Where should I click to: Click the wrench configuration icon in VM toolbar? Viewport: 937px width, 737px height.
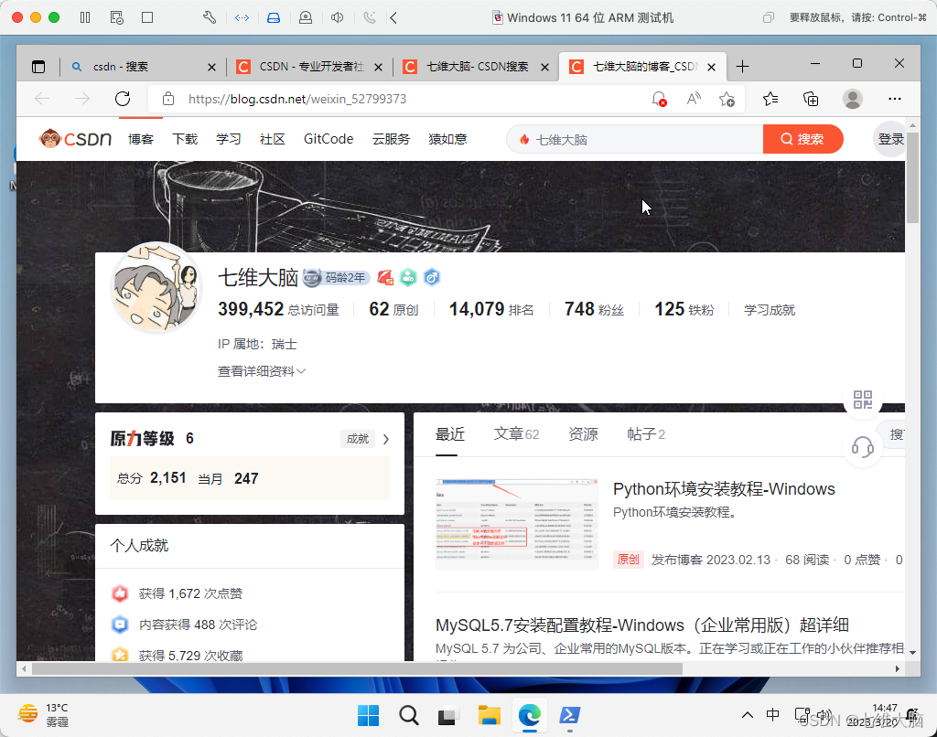pos(210,17)
